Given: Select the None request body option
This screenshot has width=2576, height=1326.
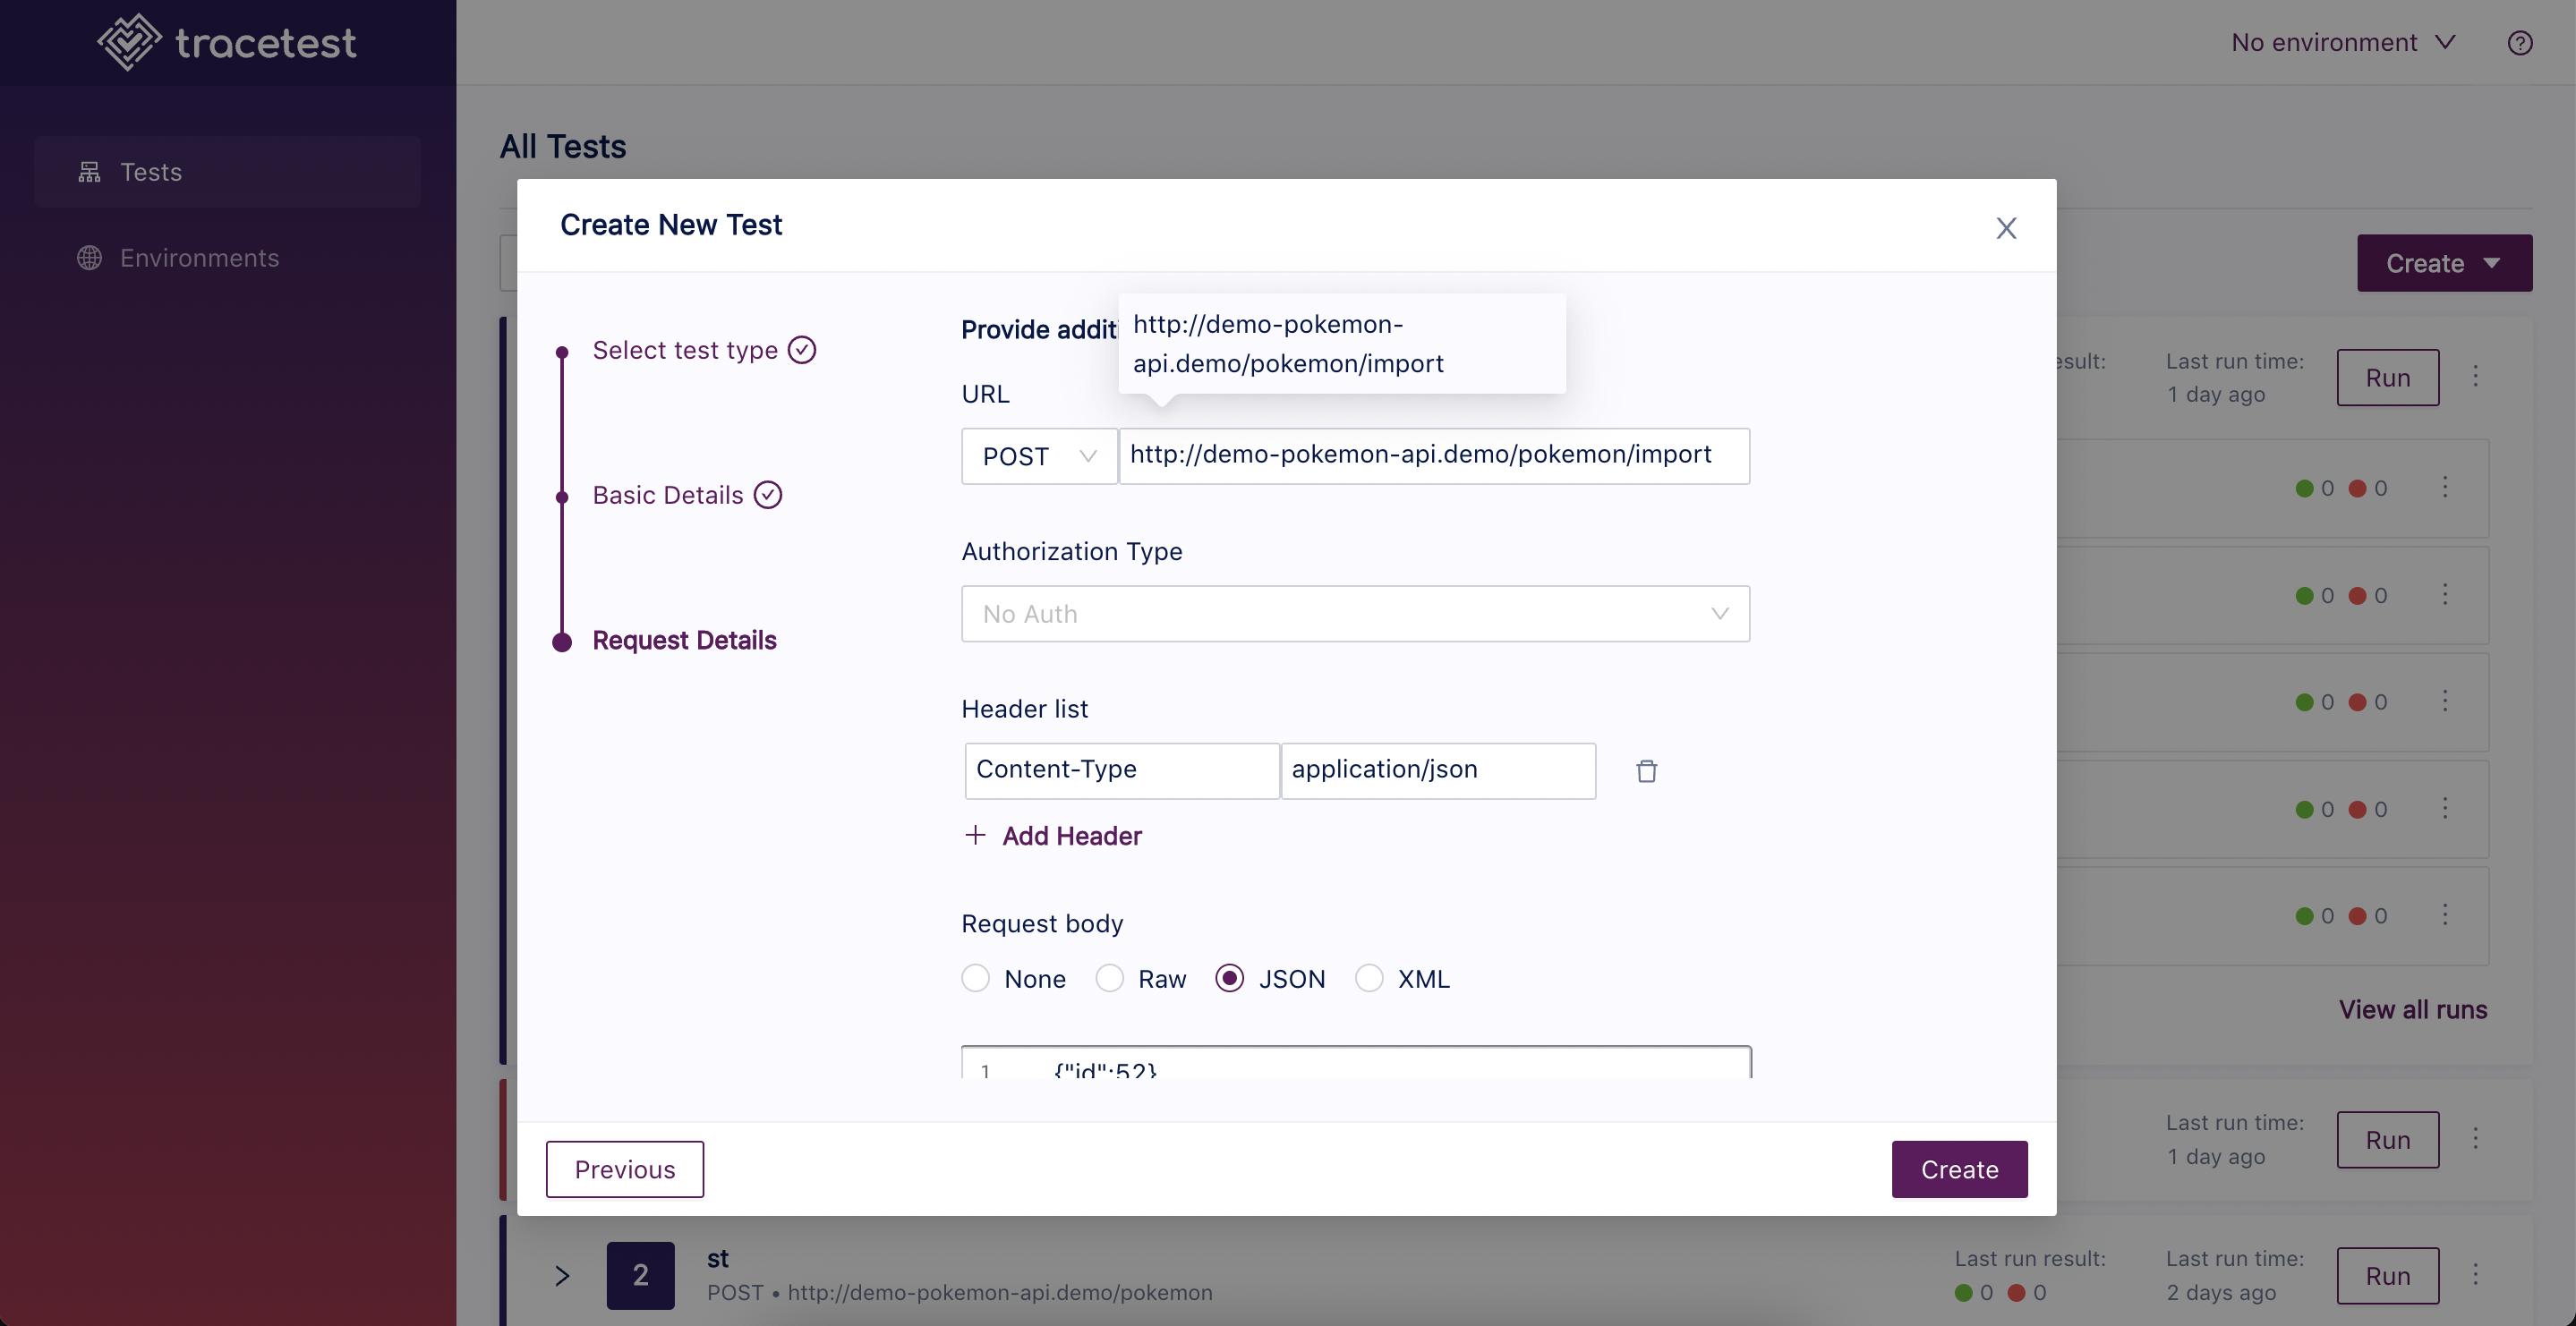Looking at the screenshot, I should tap(975, 978).
